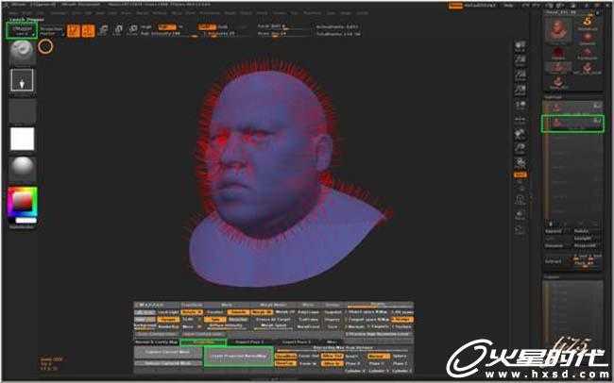
Task: Open the ZMapper plugin button
Action: pyautogui.click(x=22, y=30)
